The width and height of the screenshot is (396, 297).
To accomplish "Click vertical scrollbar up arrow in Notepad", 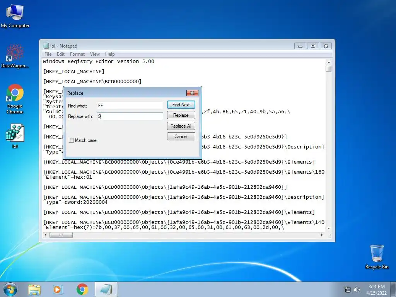I will coord(329,62).
